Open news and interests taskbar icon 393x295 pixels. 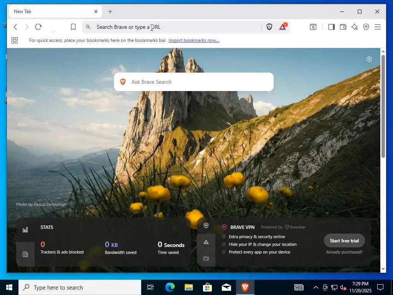299,287
